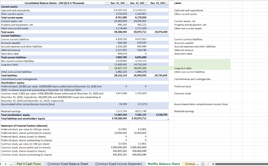
Task: Switch to the Part V Cash Flows sheet
Action: click(29, 164)
